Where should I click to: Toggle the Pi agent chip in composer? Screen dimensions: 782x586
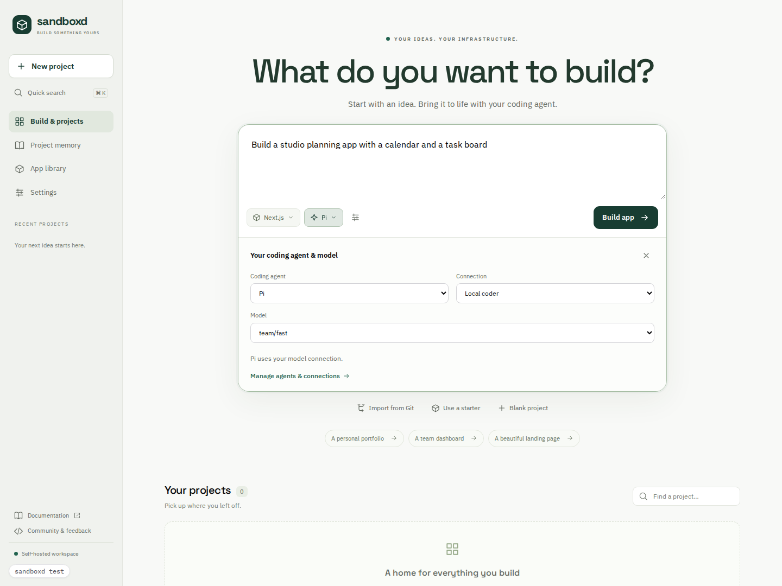pyautogui.click(x=324, y=218)
